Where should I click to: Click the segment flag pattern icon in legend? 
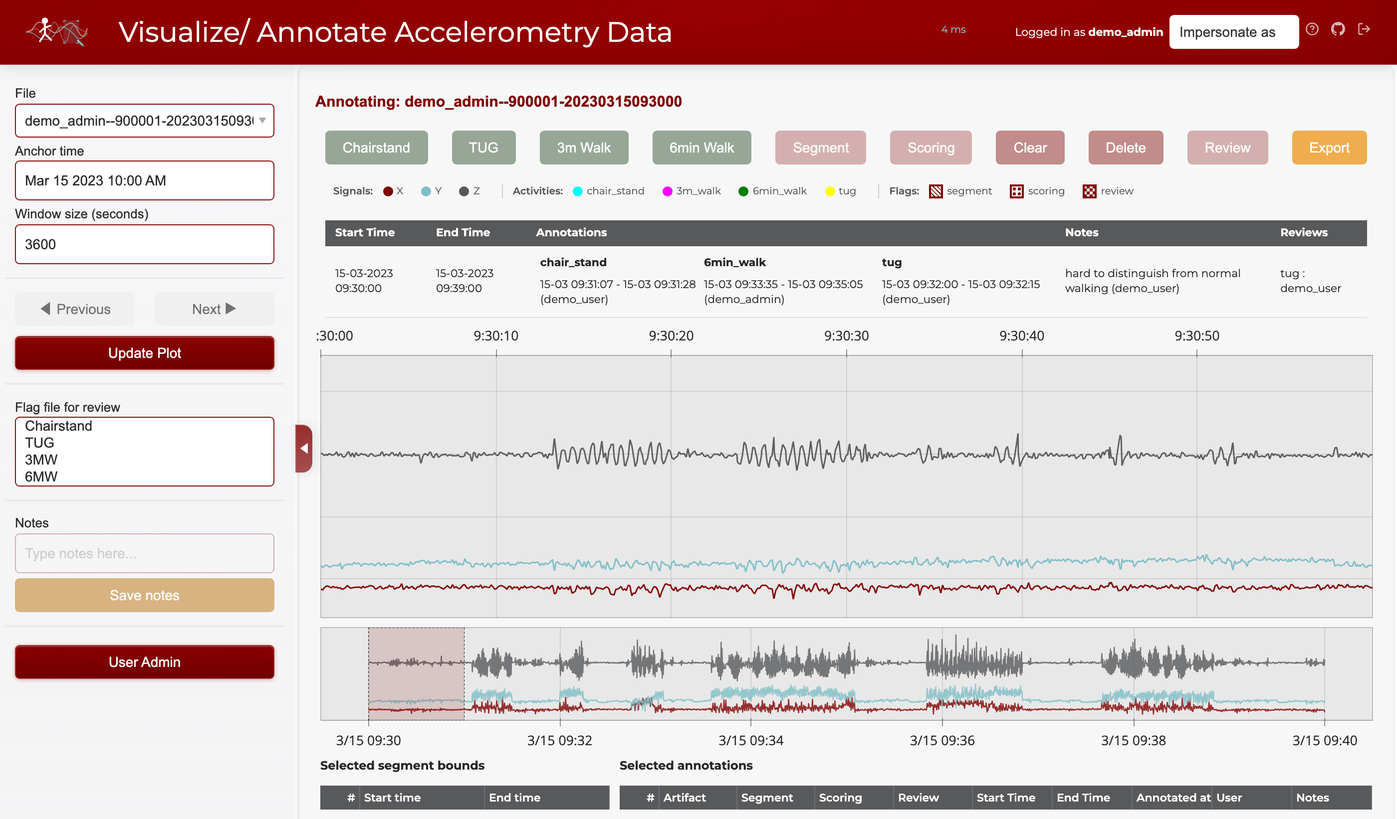[936, 191]
